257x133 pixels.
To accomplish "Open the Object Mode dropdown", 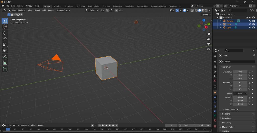I will (x=17, y=10).
